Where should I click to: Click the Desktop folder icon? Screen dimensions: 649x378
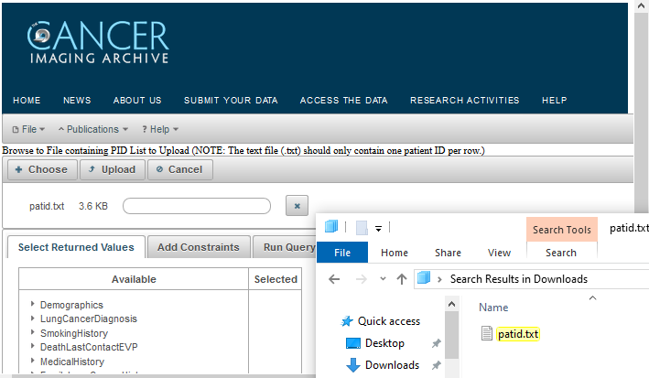pyautogui.click(x=353, y=343)
